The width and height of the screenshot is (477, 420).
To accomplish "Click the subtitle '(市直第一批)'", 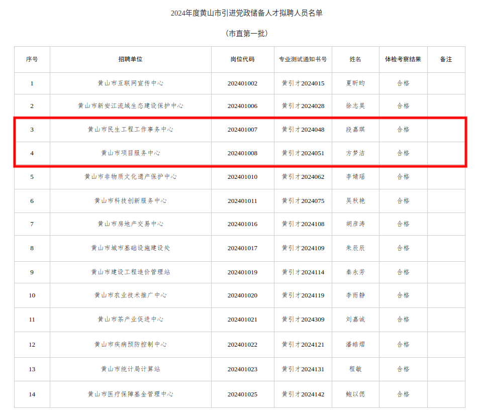I will [247, 34].
